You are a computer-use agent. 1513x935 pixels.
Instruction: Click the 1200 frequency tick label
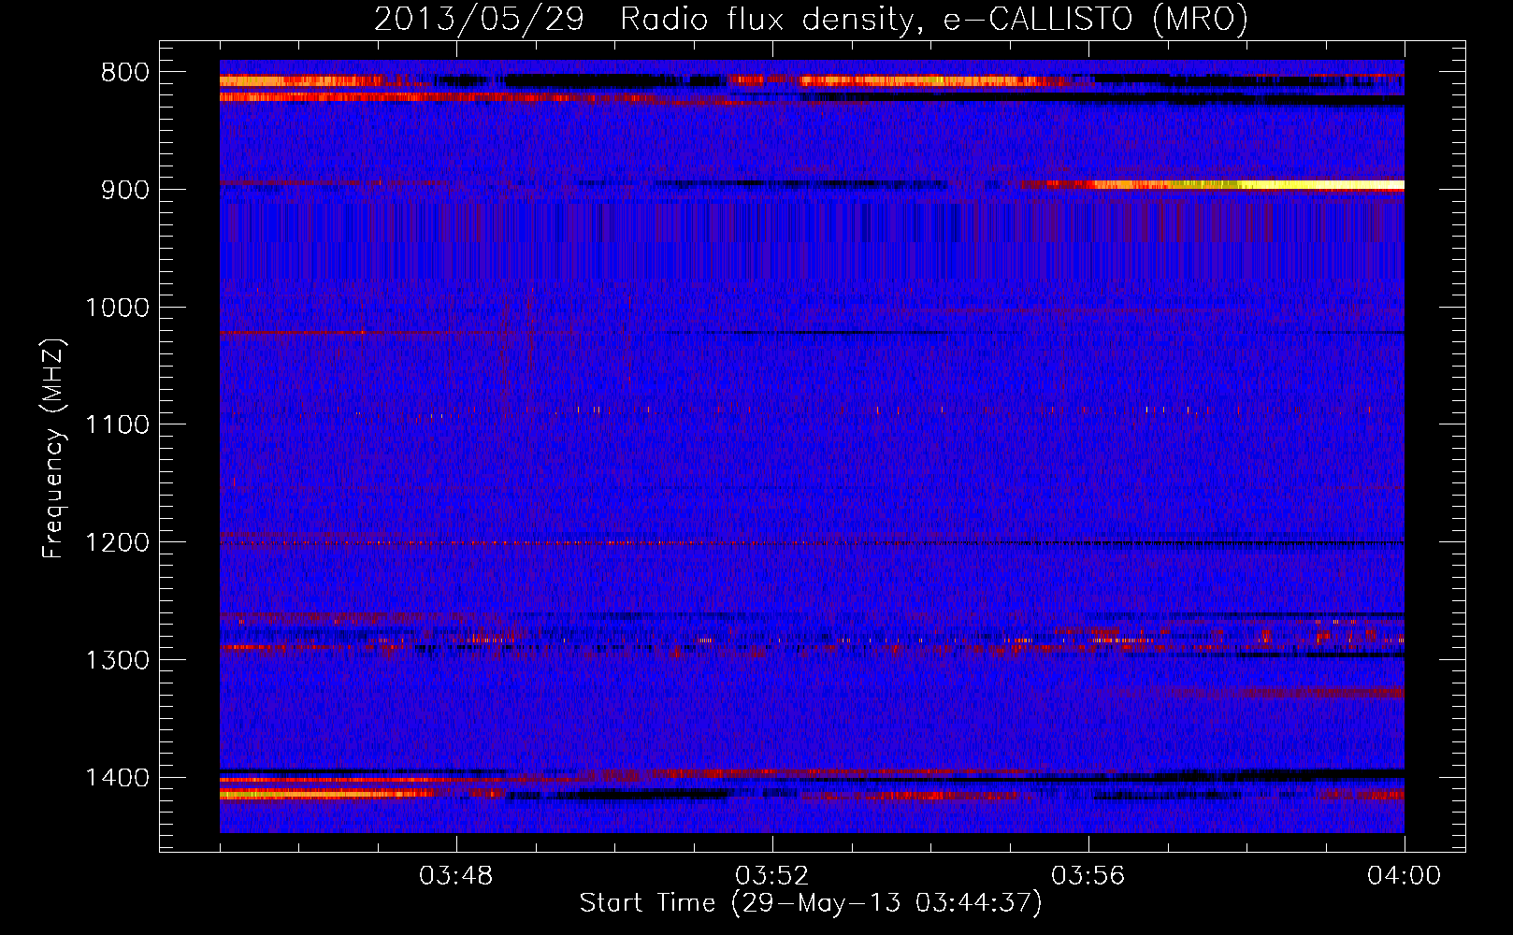click(x=117, y=543)
